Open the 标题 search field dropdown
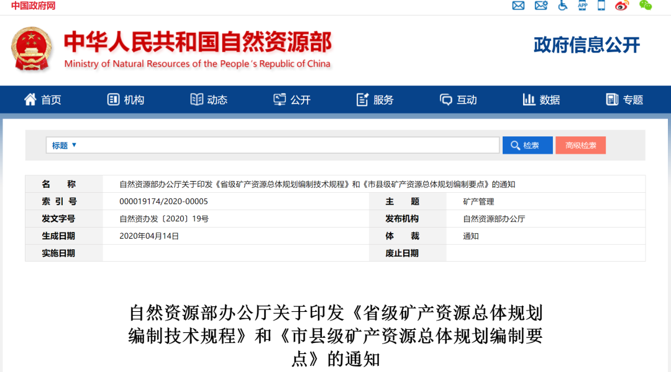671x372 pixels. click(x=64, y=145)
